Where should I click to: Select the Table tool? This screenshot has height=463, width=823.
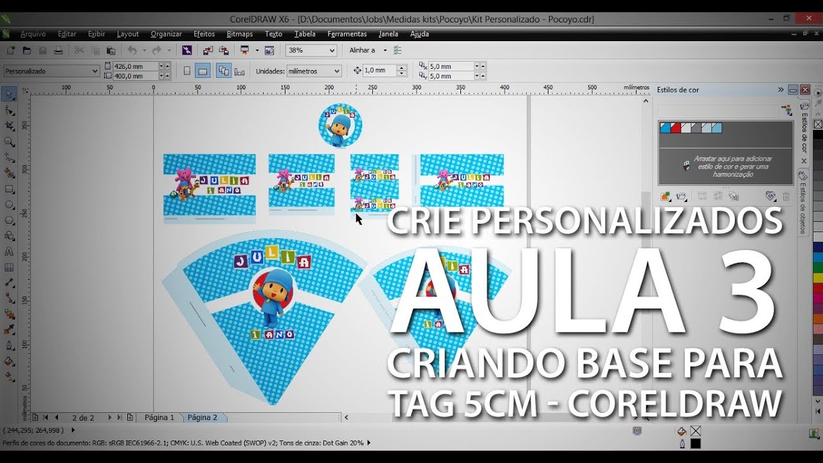coord(9,267)
